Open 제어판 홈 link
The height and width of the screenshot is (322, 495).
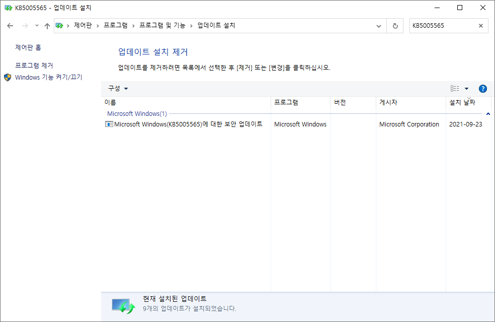coord(28,47)
